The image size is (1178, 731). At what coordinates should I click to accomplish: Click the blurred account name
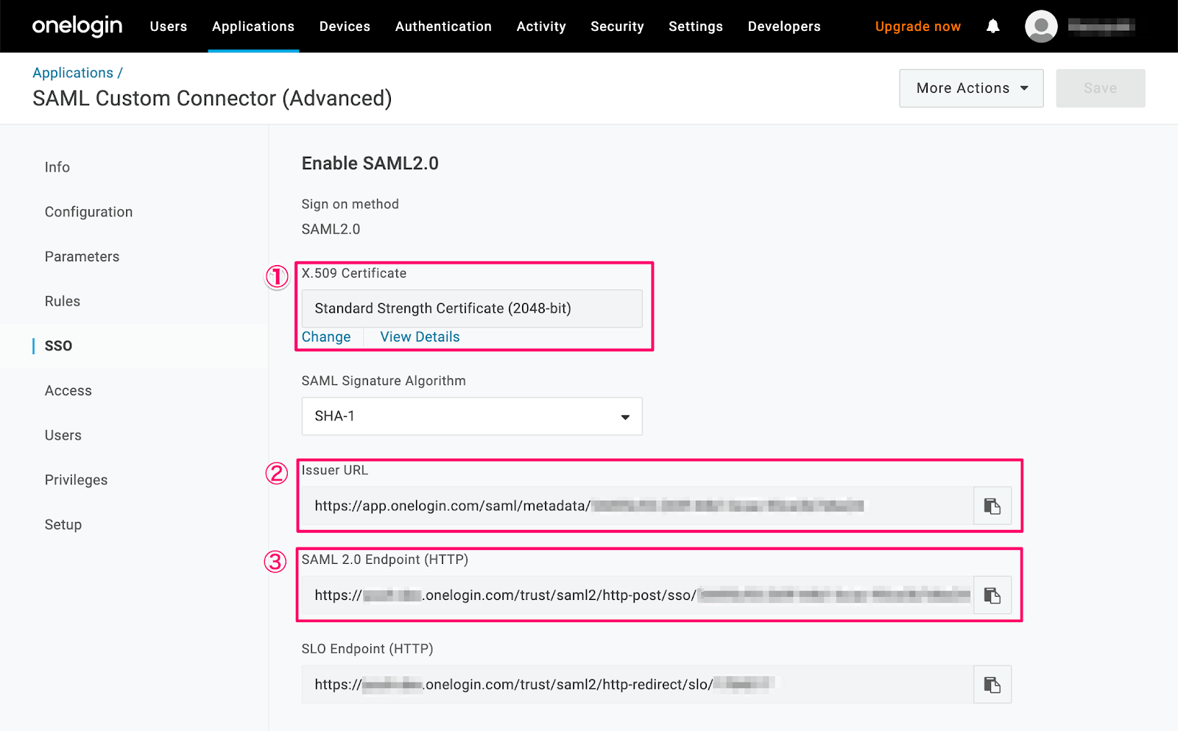1101,27
